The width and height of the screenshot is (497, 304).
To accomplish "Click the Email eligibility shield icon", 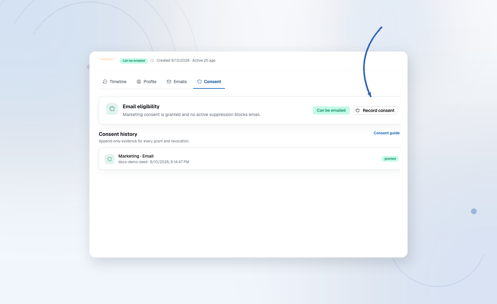I will 112,109.
